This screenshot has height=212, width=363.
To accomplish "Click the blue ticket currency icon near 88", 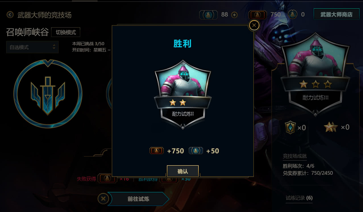I will pos(208,15).
